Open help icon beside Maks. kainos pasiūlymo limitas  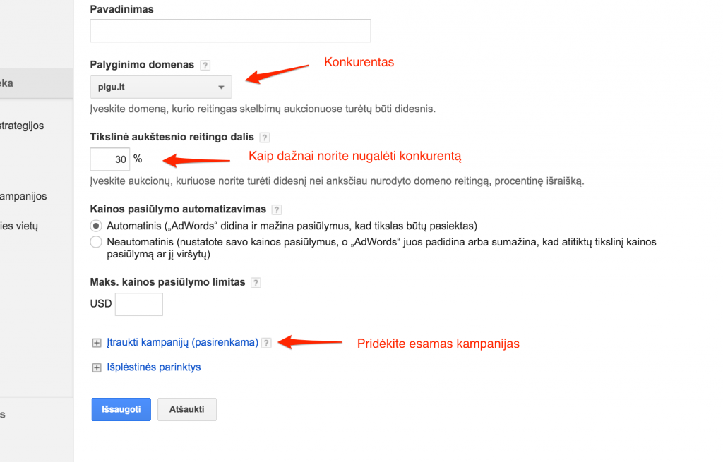point(256,283)
